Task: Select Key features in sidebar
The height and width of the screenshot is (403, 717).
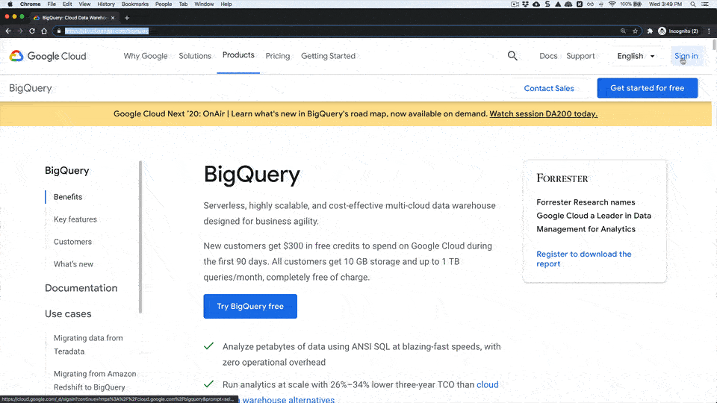Action: 75,219
